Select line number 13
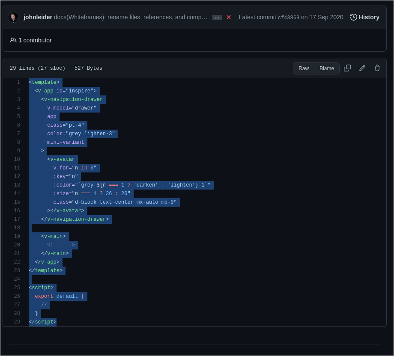Viewport: 394px width, 356px height. coord(17,184)
